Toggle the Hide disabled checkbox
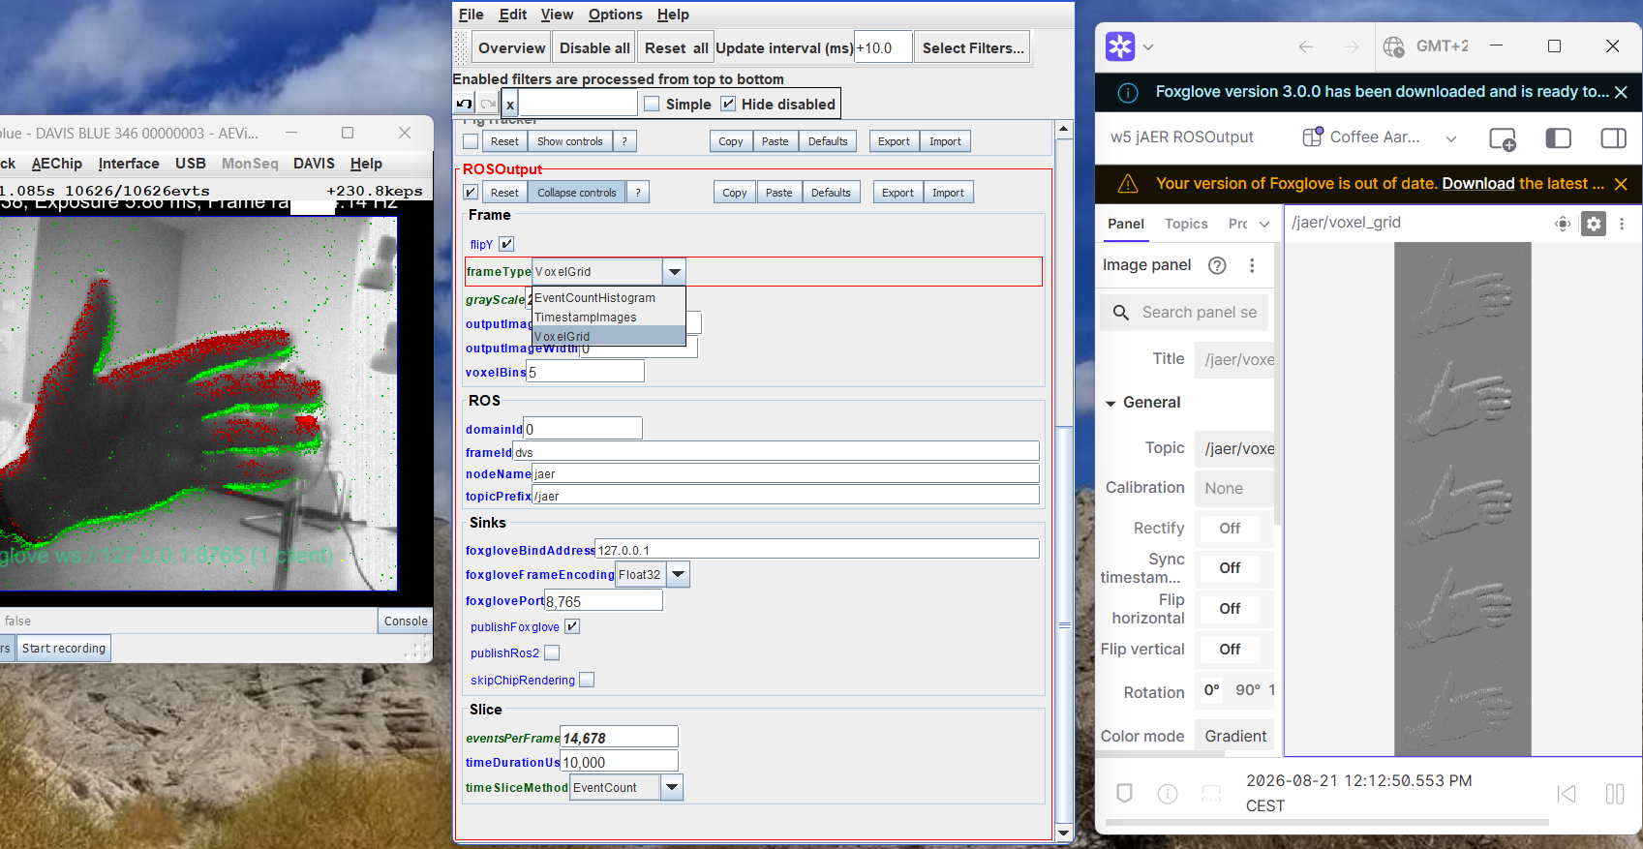This screenshot has height=849, width=1643. (728, 104)
